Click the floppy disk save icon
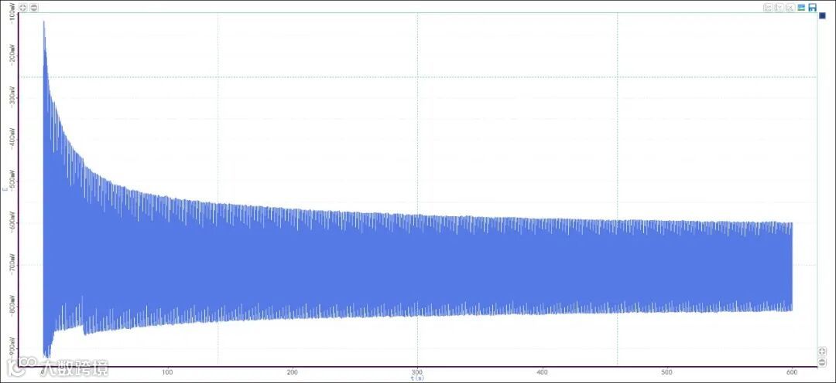The height and width of the screenshot is (383, 836). (813, 8)
